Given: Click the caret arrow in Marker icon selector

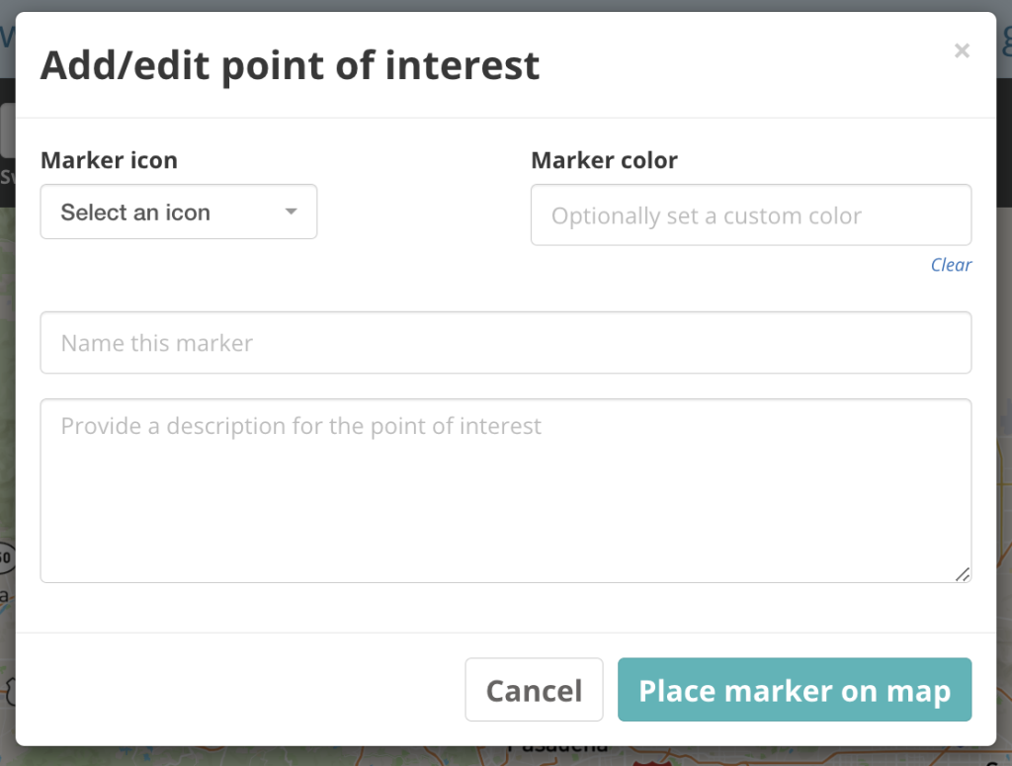Looking at the screenshot, I should point(292,212).
